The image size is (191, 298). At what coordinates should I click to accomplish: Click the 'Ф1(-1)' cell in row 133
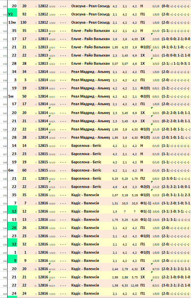coord(145,203)
